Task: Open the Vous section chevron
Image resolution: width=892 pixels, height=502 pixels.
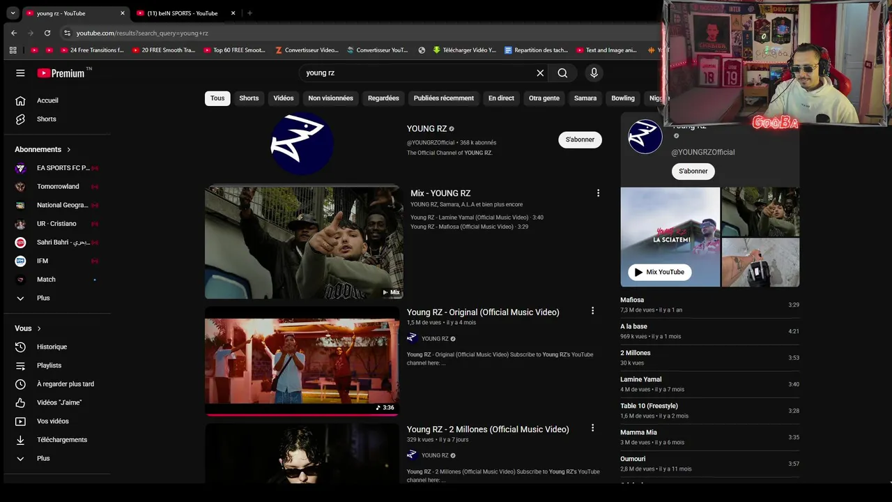Action: pos(39,328)
